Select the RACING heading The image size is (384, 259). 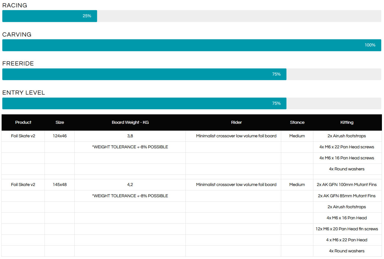[15, 5]
